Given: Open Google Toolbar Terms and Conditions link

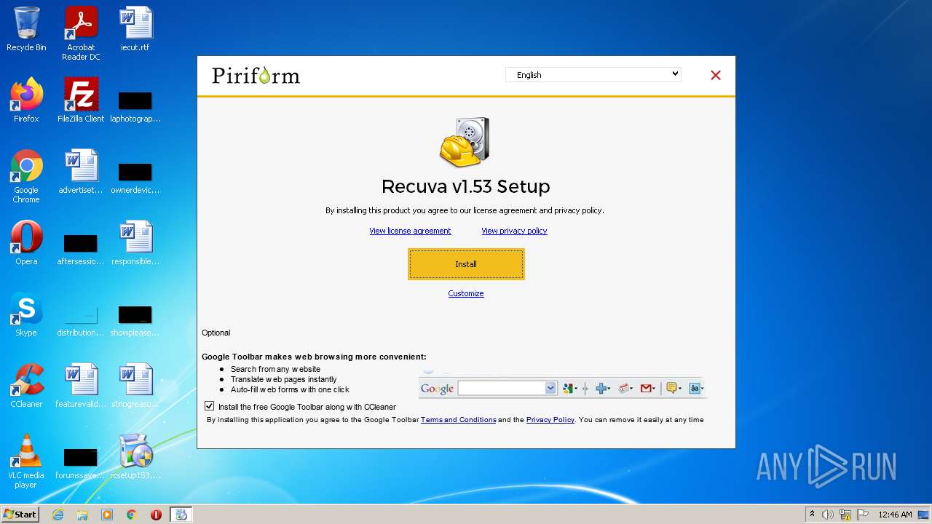Looking at the screenshot, I should pos(458,419).
